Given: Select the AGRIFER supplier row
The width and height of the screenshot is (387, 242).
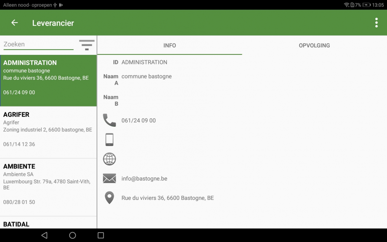Looking at the screenshot, I should coord(48,132).
